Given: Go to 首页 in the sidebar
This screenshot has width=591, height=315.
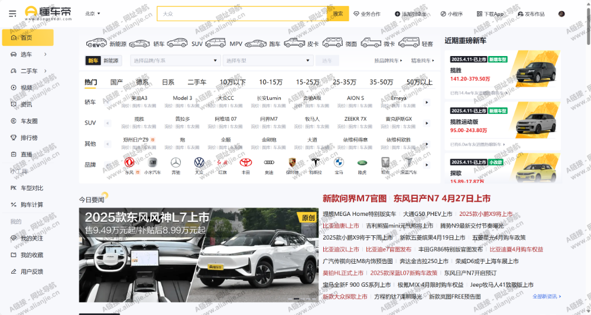Looking at the screenshot, I should (x=28, y=38).
